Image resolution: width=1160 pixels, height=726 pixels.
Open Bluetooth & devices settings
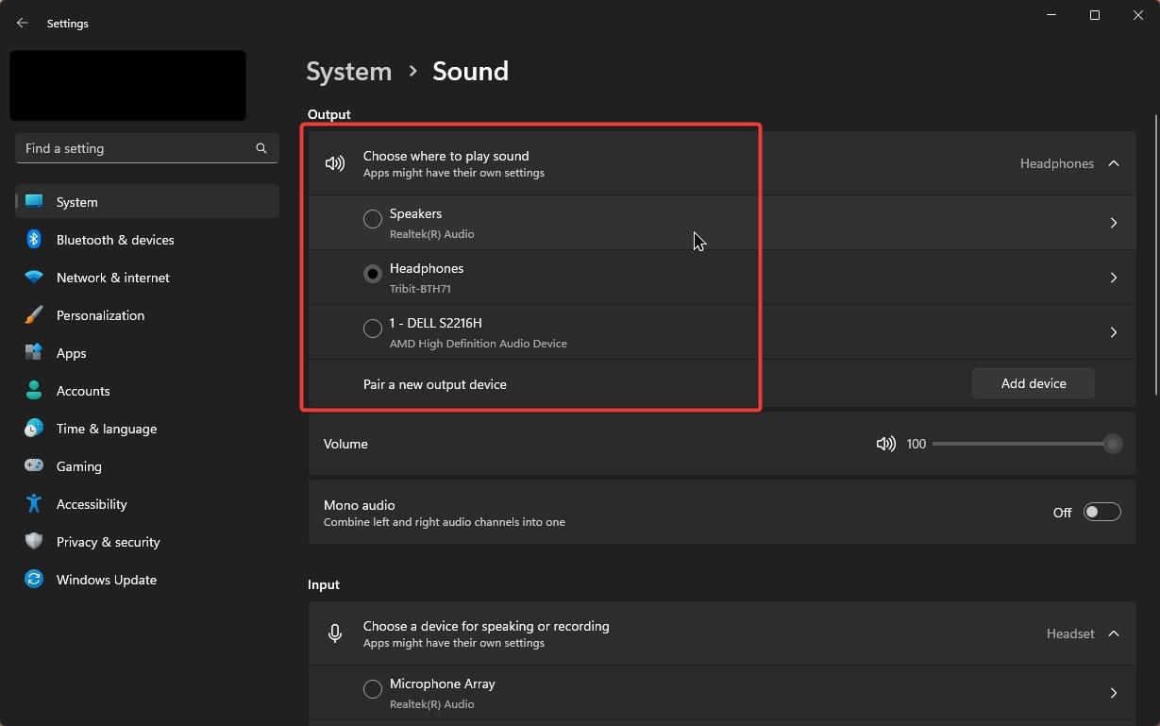point(33,239)
